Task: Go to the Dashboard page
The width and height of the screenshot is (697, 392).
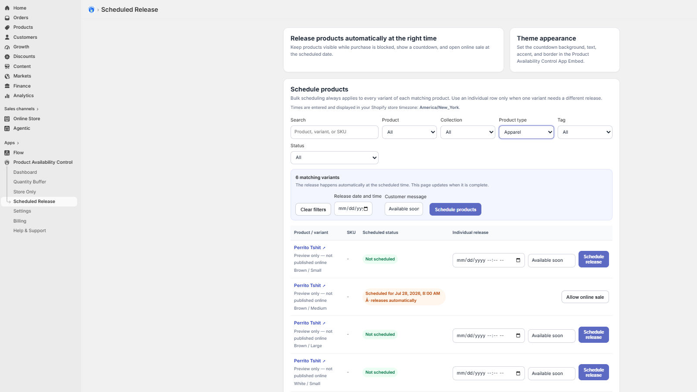Action: (25, 172)
